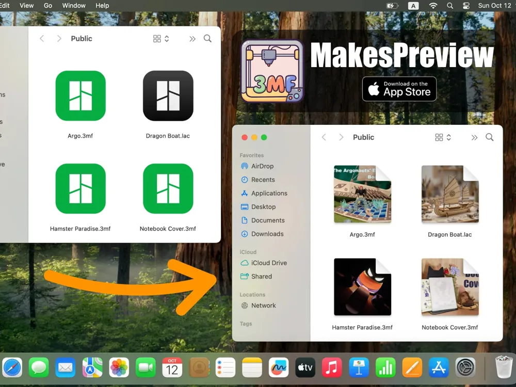Open Contacts in the Dock
Viewport: 516px width, 387px height.
point(199,367)
